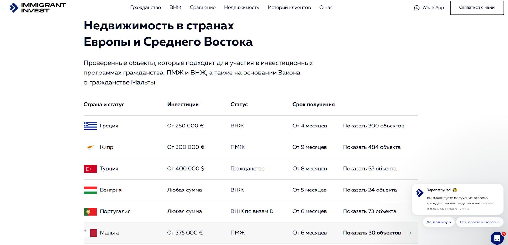Choose 'Нет, просто интересно' chat reply

tap(479, 222)
